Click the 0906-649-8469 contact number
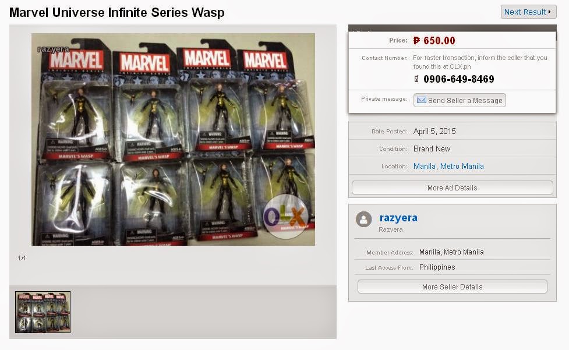569x350 pixels. pos(459,79)
